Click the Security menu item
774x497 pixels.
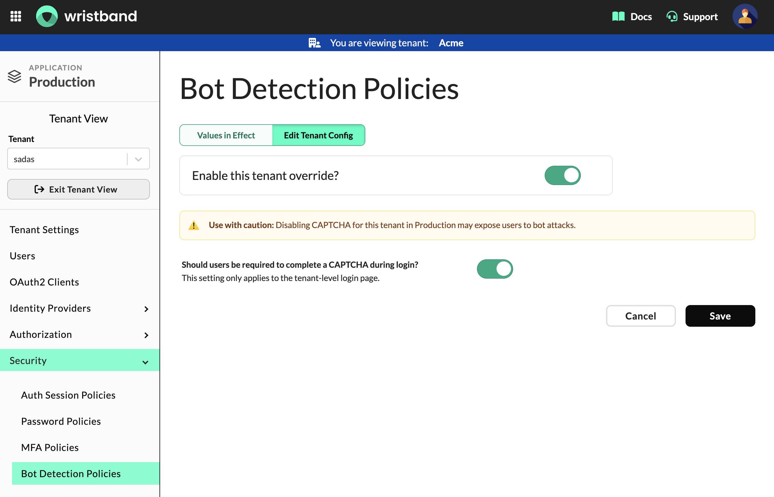(80, 360)
